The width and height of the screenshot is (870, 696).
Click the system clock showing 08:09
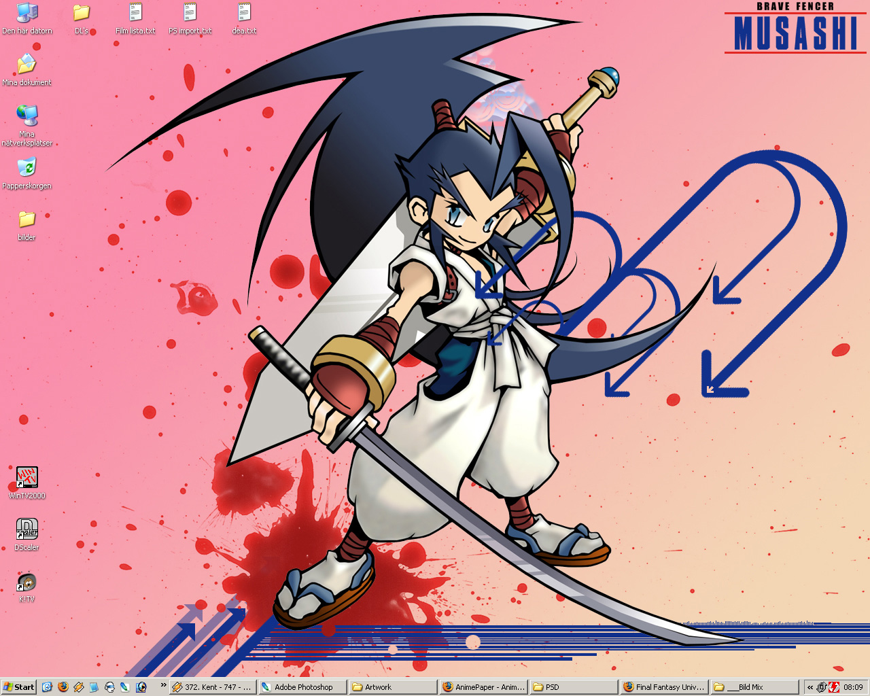(x=853, y=687)
